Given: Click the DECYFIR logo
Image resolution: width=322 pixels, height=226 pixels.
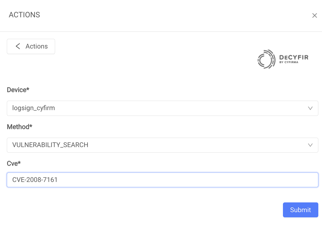Looking at the screenshot, I should (283, 59).
